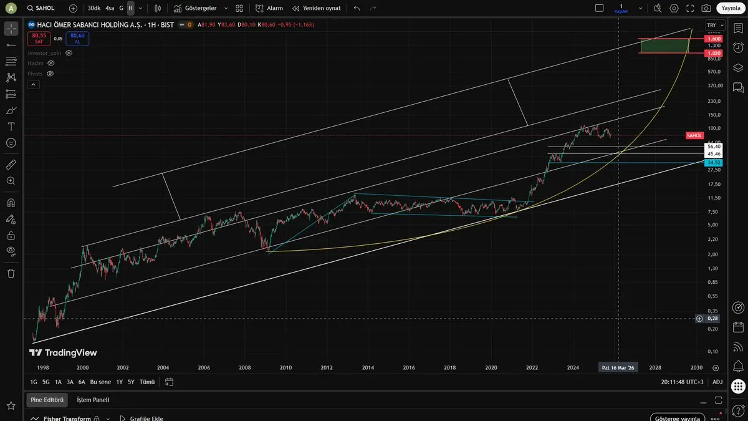Switch to the 30dk timeframe
Viewport: 748px width, 421px height.
pos(93,8)
